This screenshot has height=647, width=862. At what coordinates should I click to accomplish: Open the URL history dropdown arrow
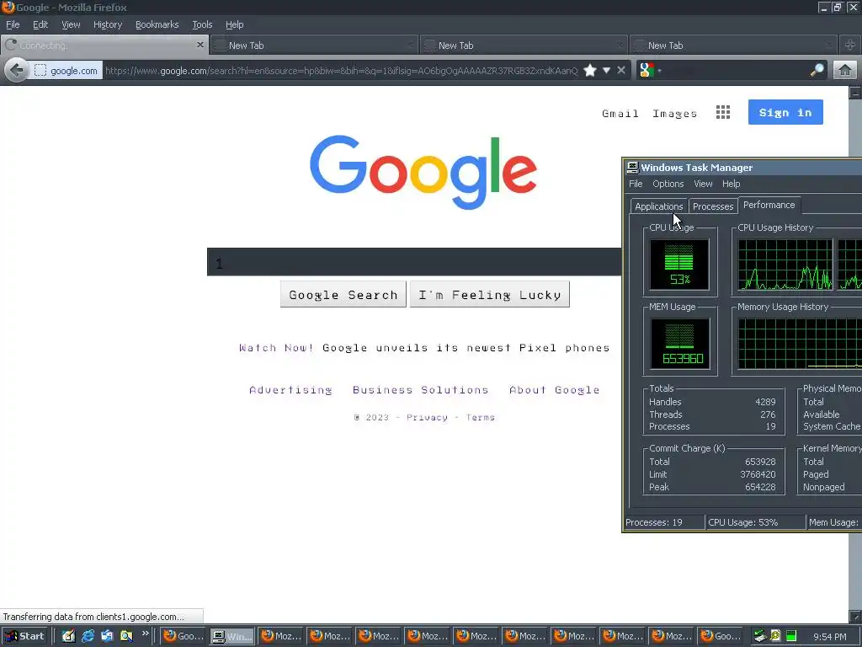click(606, 71)
